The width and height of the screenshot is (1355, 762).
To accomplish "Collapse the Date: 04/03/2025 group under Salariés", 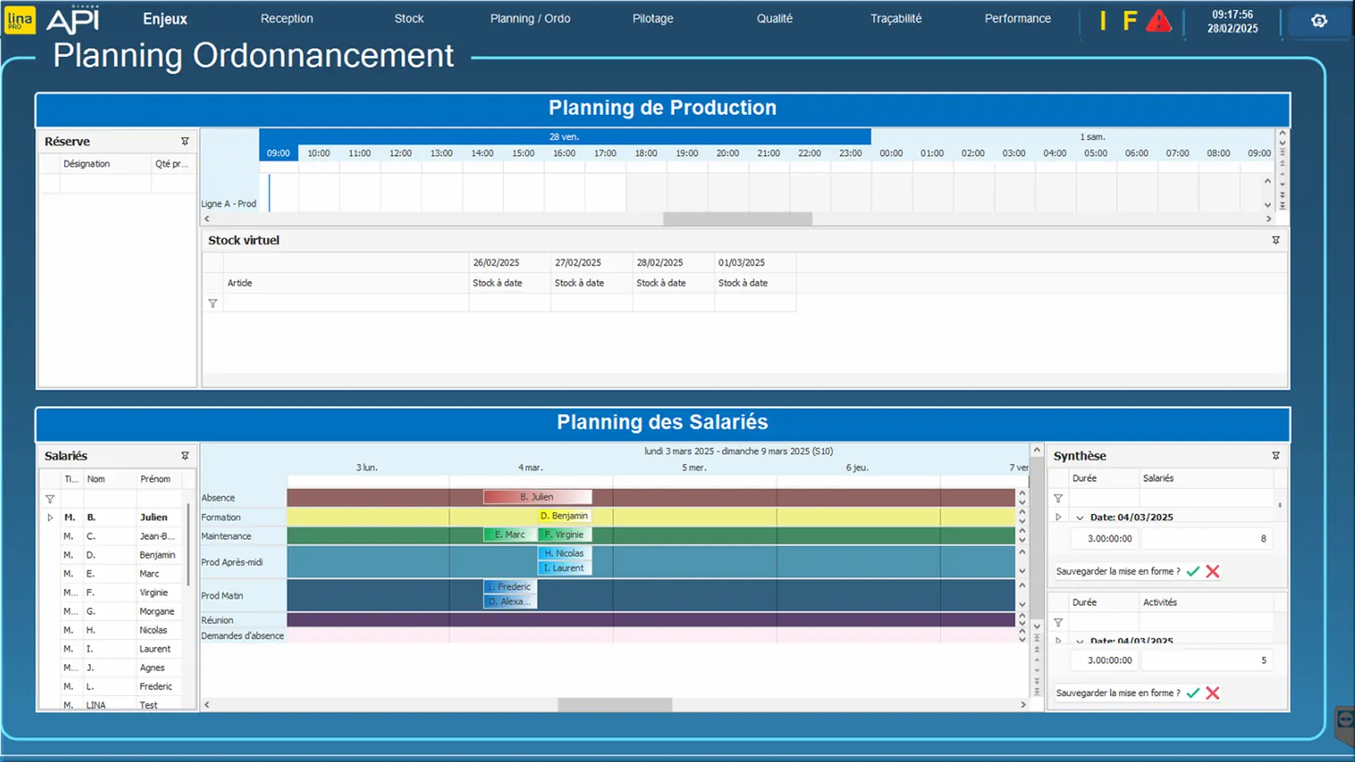I will coord(1080,517).
